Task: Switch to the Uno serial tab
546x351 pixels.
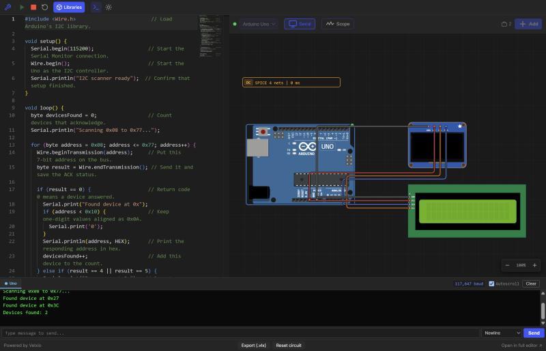Action: coord(11,283)
